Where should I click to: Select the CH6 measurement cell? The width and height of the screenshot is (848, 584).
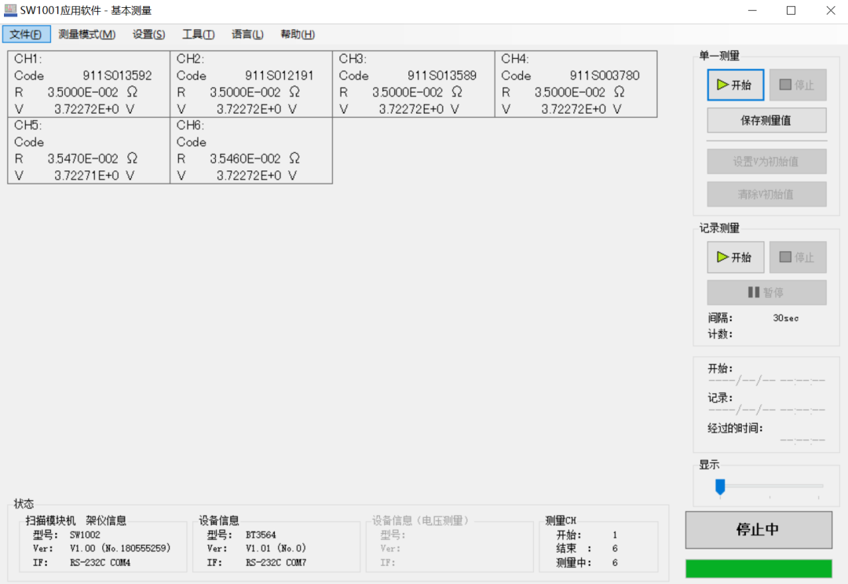click(x=251, y=151)
